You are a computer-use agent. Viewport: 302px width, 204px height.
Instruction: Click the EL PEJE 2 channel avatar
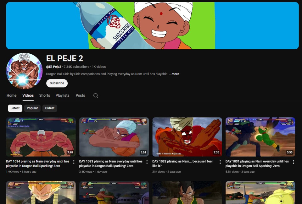(24, 71)
